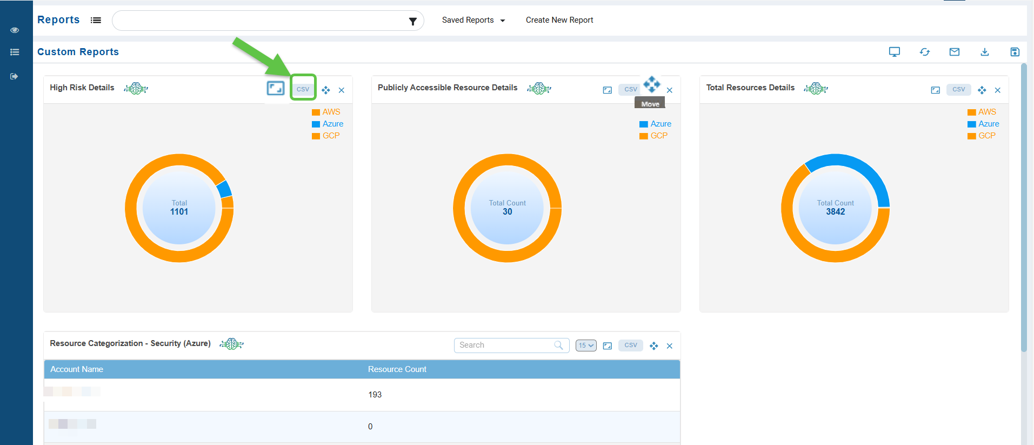This screenshot has height=445, width=1034.
Task: Refresh the custom reports dashboard
Action: click(925, 52)
